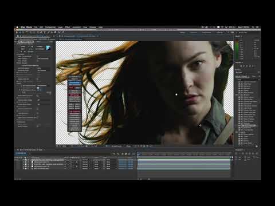Open the View menu
This screenshot has width=275, height=206.
(x=85, y=27)
